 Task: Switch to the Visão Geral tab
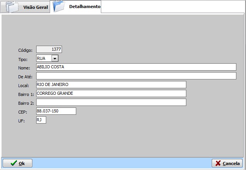(35, 7)
